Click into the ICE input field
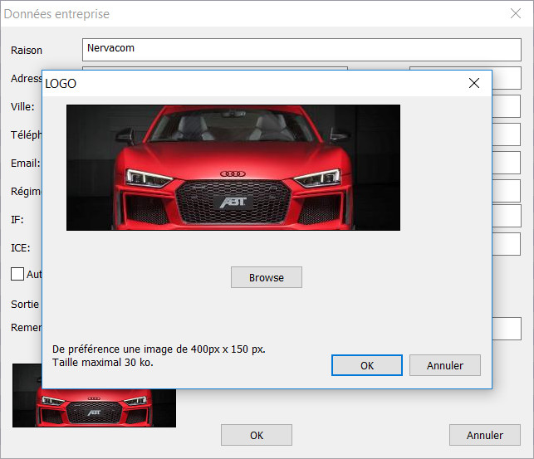534x459 pixels. click(507, 244)
